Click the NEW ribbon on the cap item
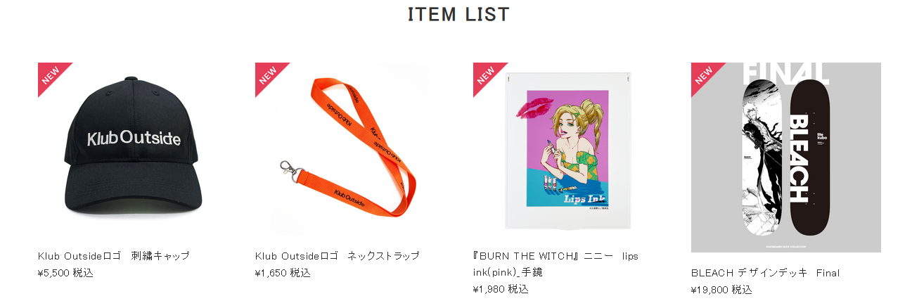 pyautogui.click(x=51, y=75)
